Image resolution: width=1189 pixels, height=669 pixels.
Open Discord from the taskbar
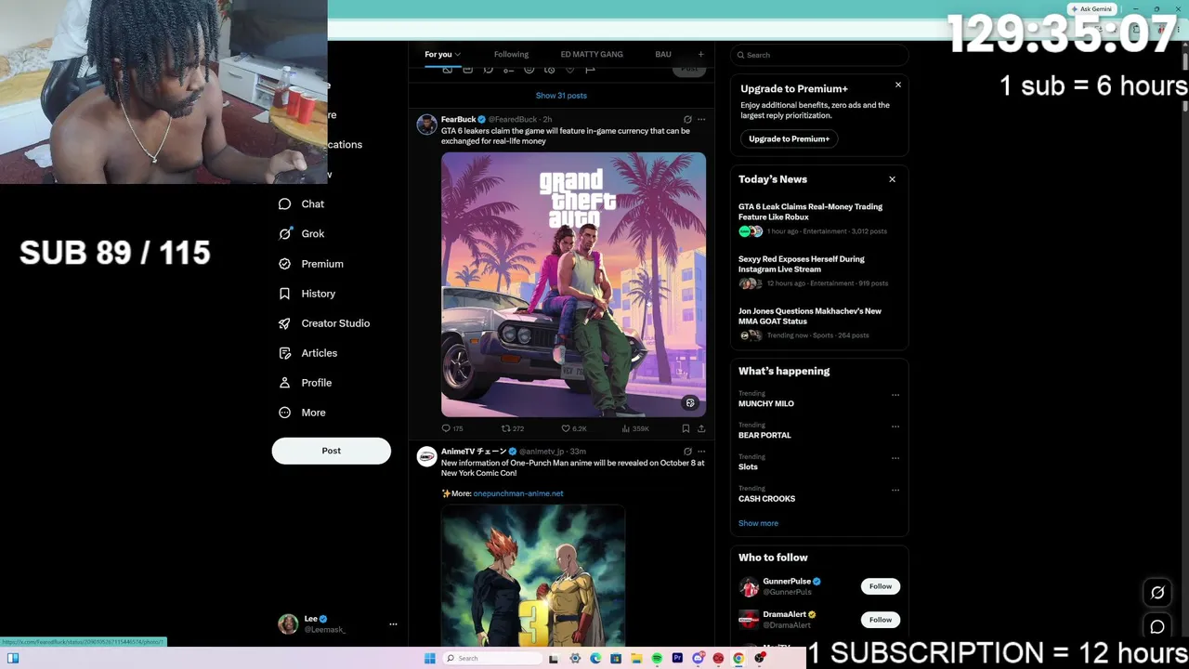click(698, 659)
